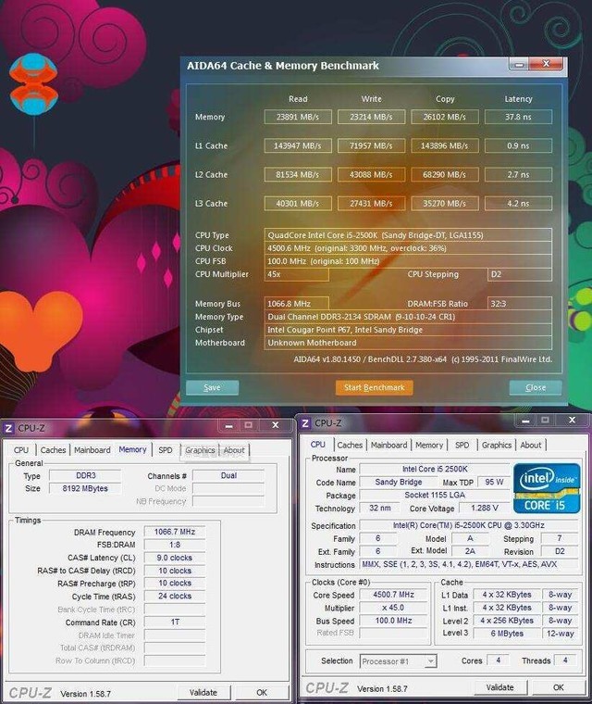Click L3 Cache Latency value 4.2 ns
This screenshot has height=704, width=592.
click(x=518, y=204)
